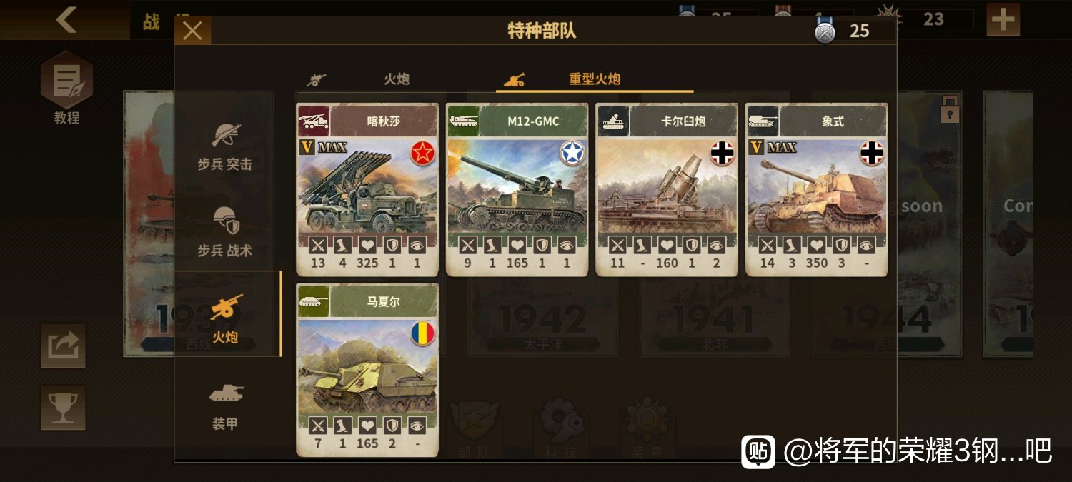1072x482 pixels.
Task: Select 步兵 突击 category in sidebar
Action: click(x=225, y=146)
